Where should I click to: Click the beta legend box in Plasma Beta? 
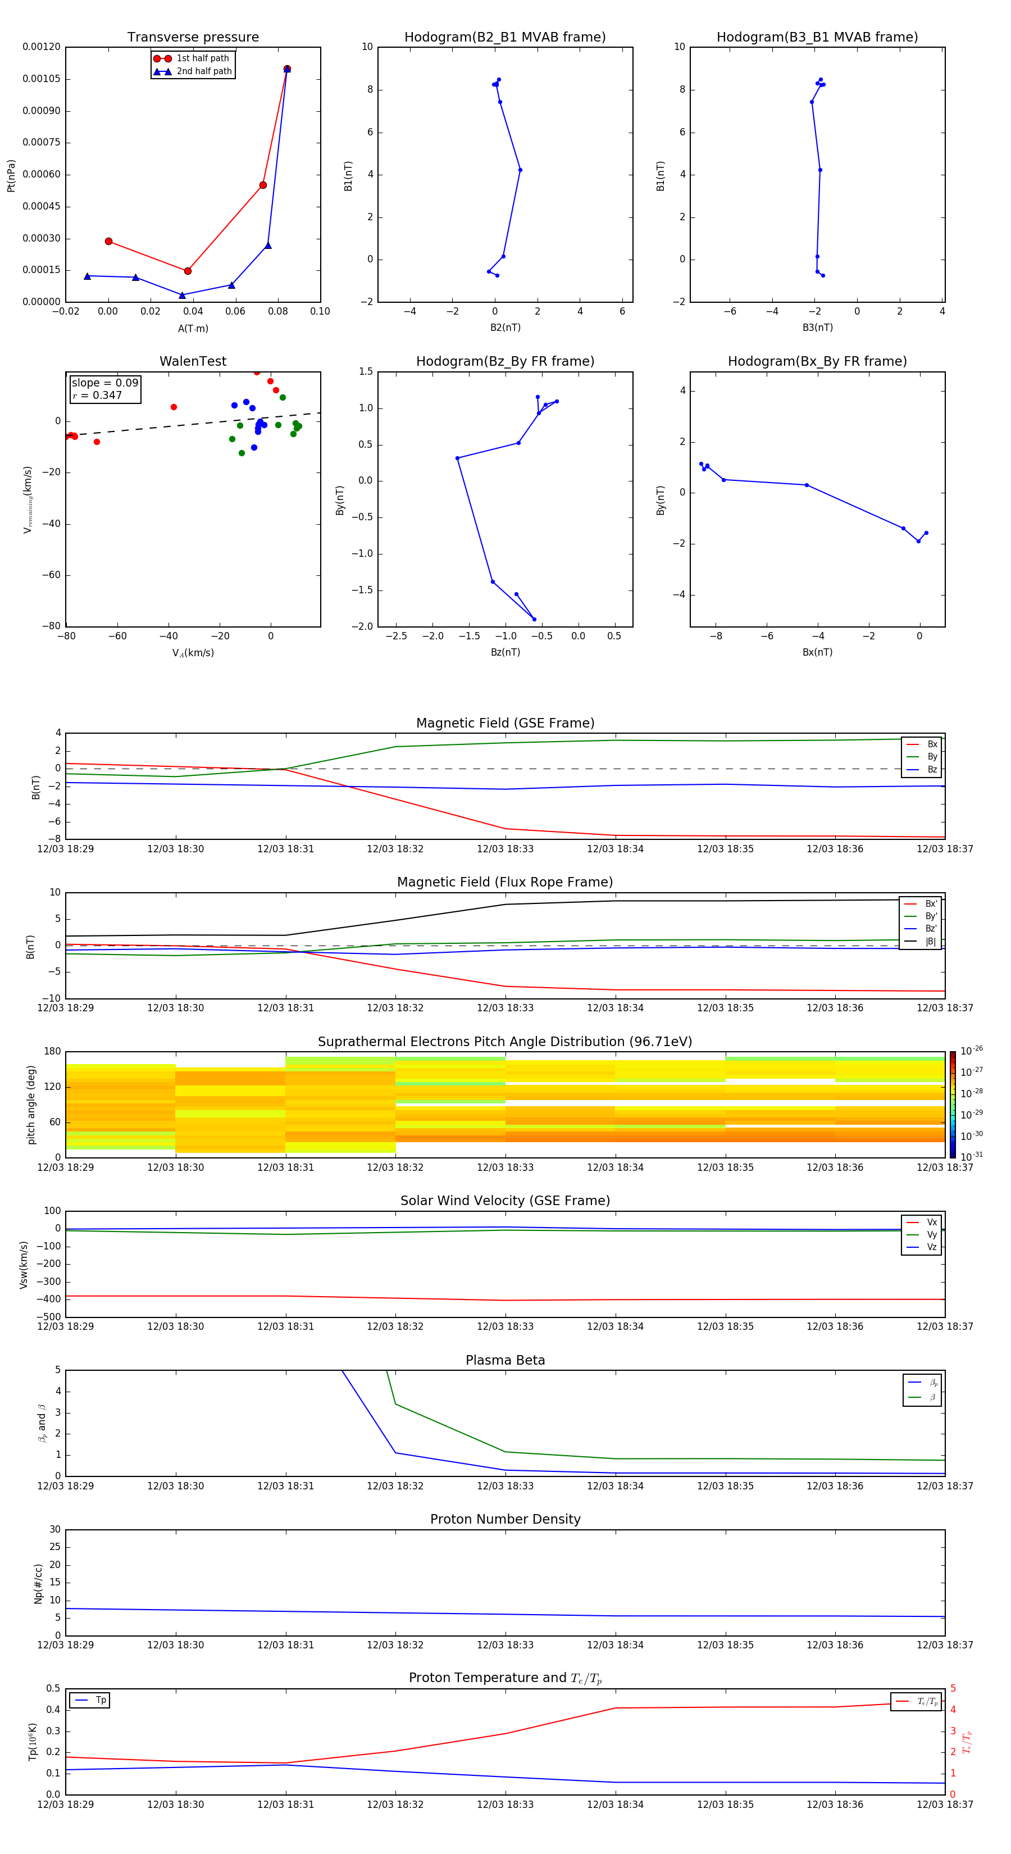coord(922,1390)
